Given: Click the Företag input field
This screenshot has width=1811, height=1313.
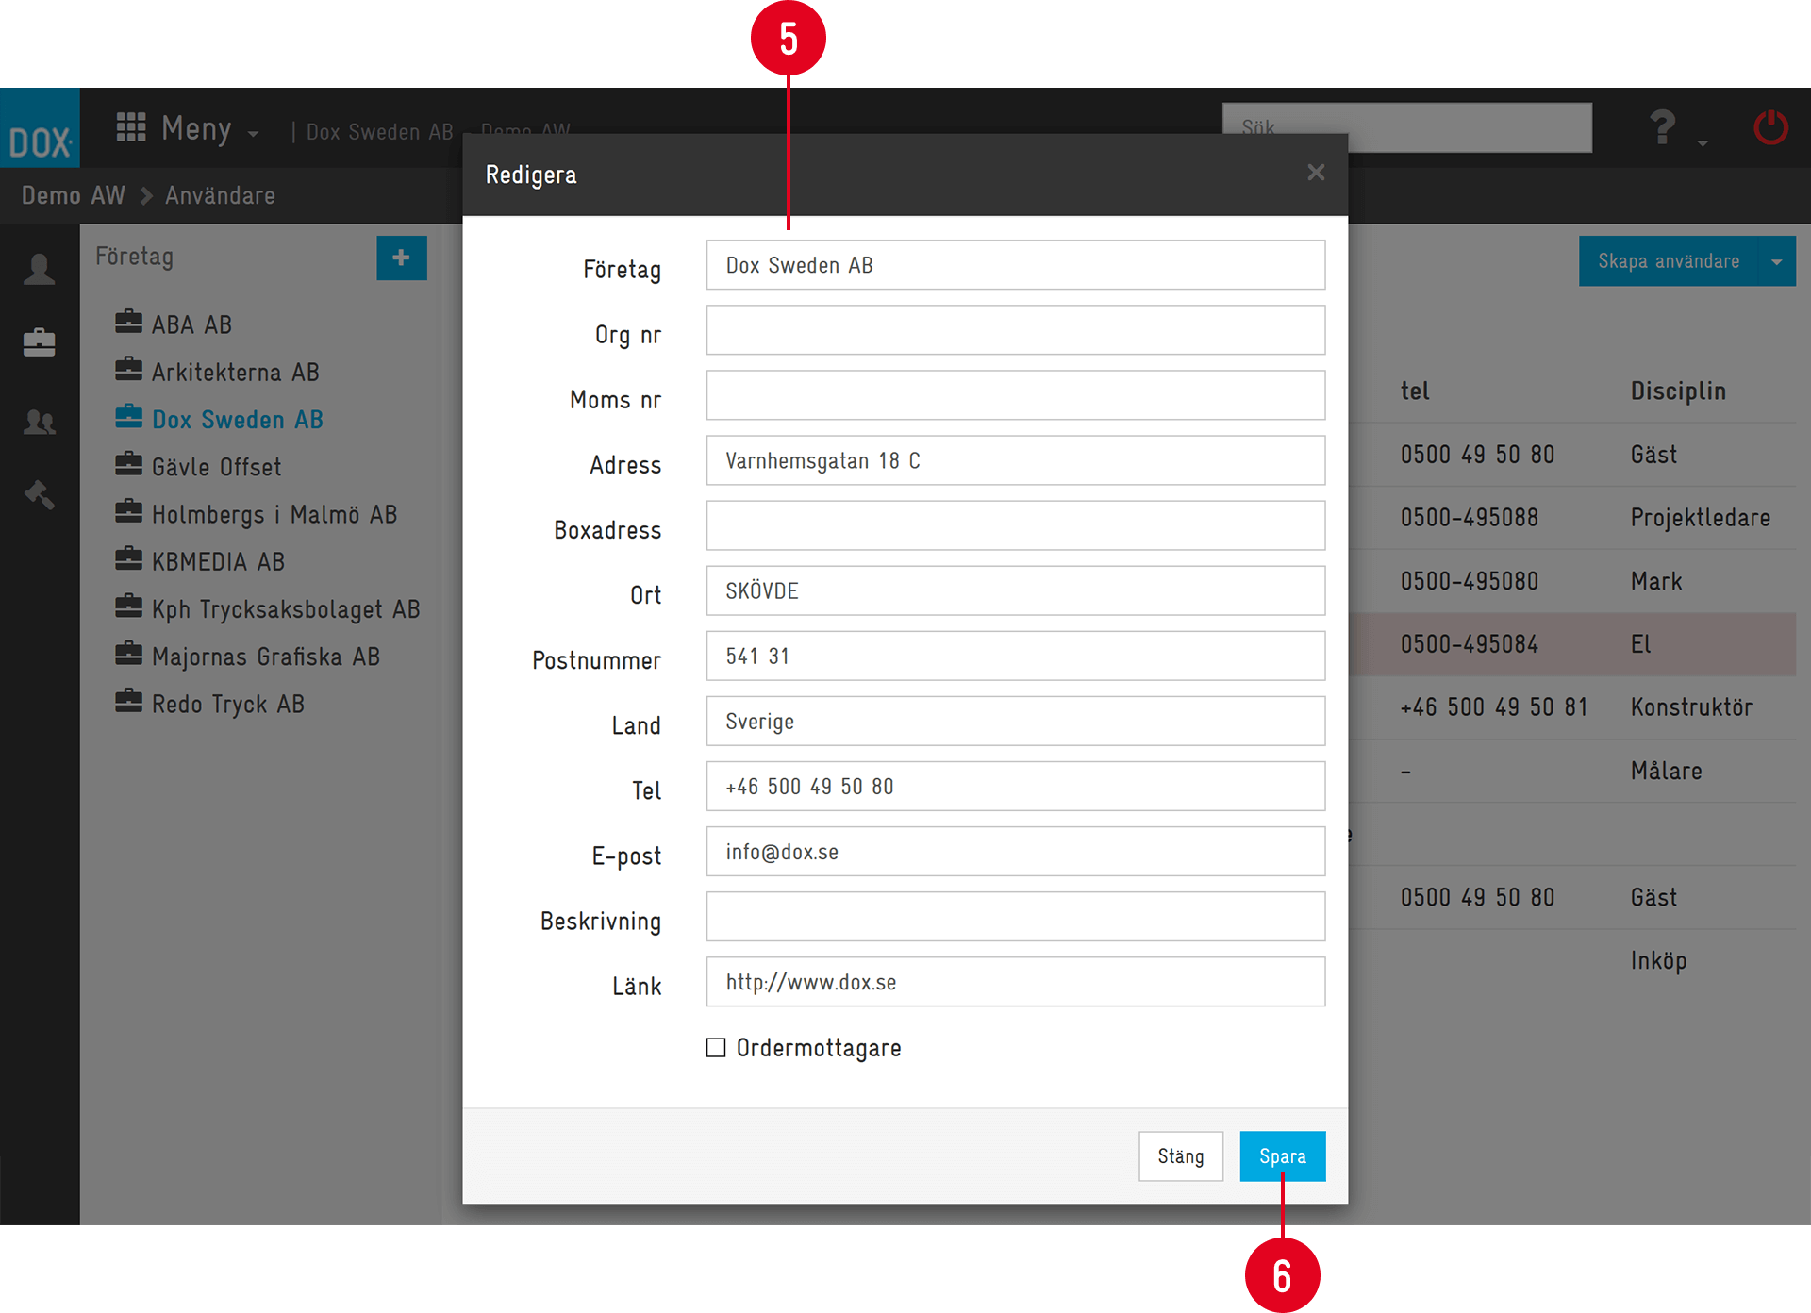Looking at the screenshot, I should click(x=1015, y=265).
